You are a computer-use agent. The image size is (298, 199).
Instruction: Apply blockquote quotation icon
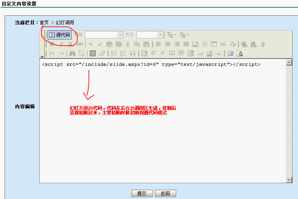[133, 54]
